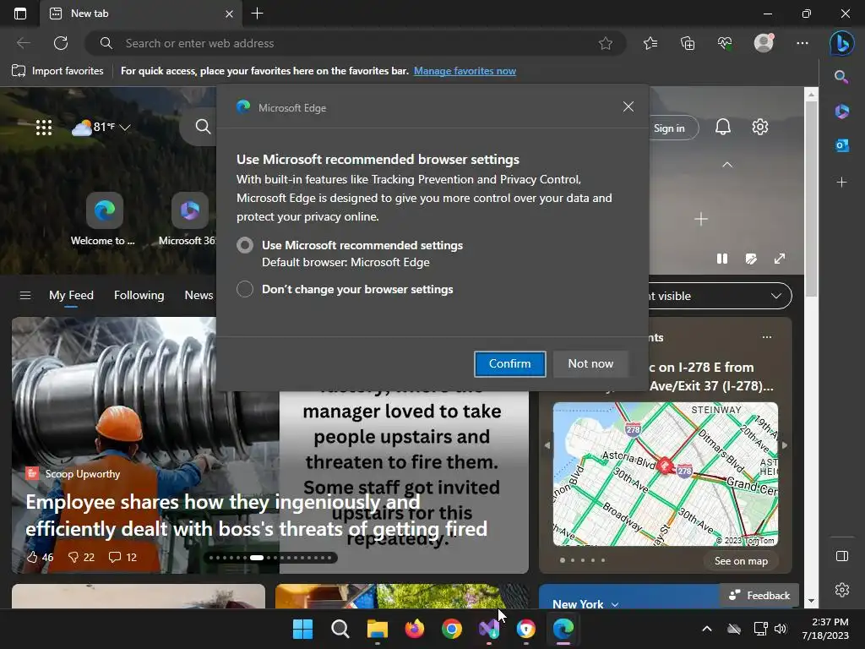
Task: Edit background image pencil icon
Action: pos(751,259)
